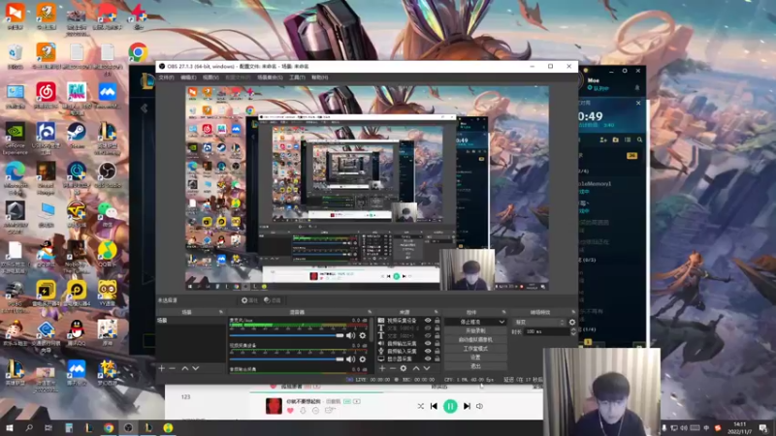Screen dimensions: 776x436
Task: Open the 工具(T) menu in OBS
Action: point(297,78)
